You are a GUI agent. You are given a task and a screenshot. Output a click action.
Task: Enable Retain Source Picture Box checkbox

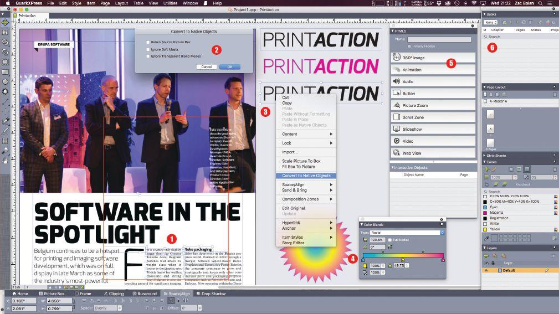pos(148,42)
